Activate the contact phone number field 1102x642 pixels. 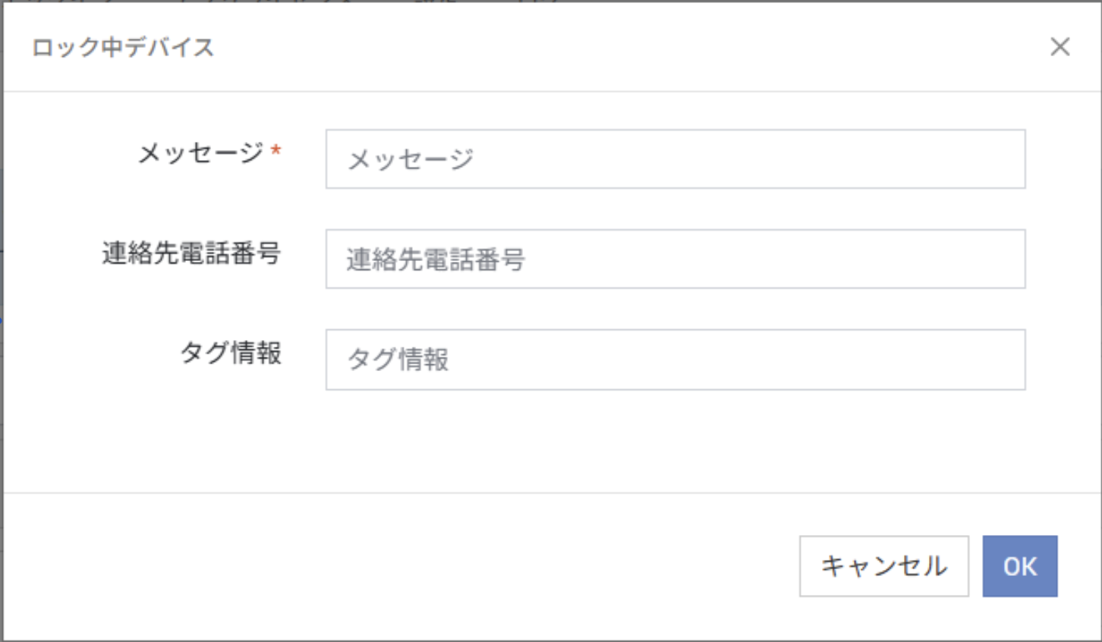675,260
